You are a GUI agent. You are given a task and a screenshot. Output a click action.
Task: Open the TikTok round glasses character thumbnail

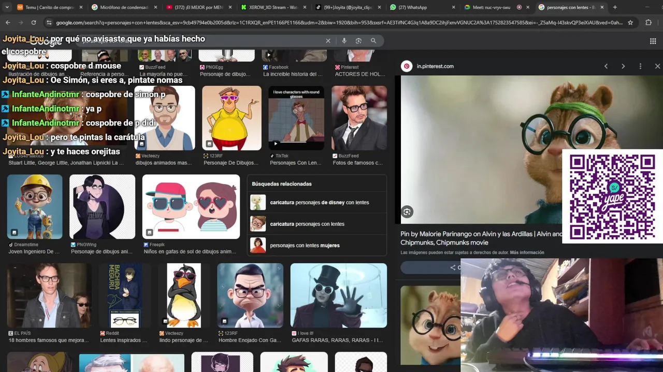(x=296, y=118)
